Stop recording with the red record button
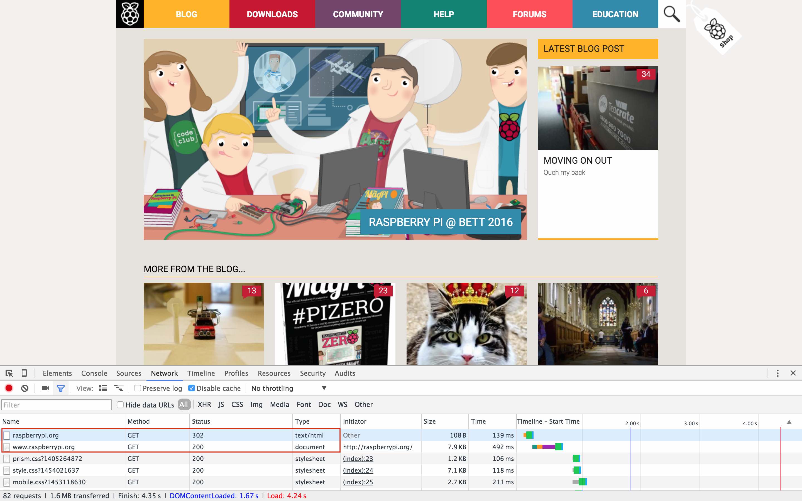Viewport: 802px width, 501px height. coord(9,388)
